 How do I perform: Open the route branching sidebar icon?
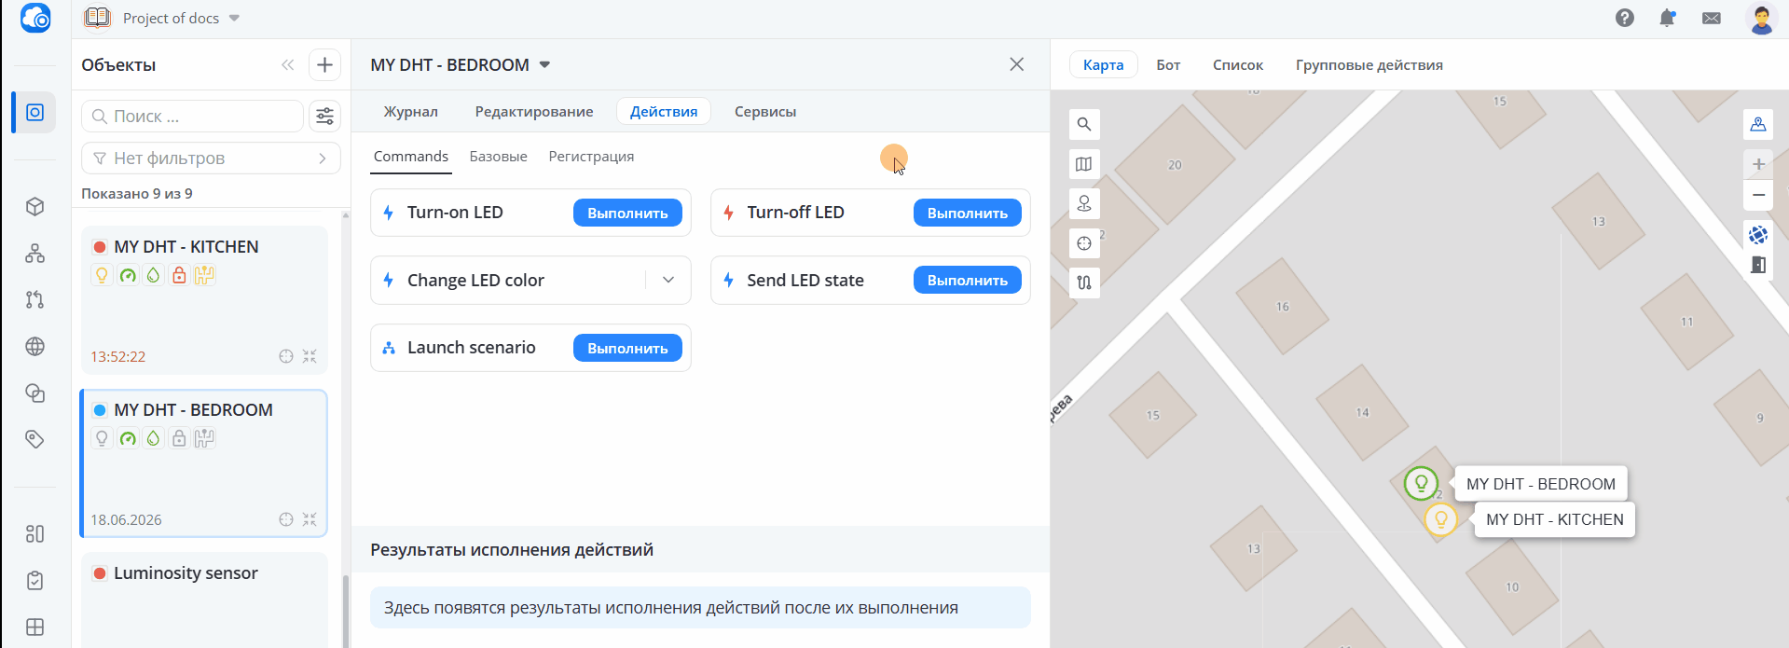pos(34,299)
